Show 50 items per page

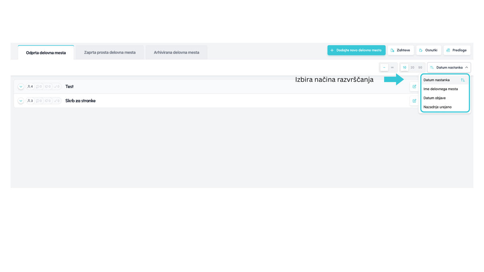click(x=420, y=68)
